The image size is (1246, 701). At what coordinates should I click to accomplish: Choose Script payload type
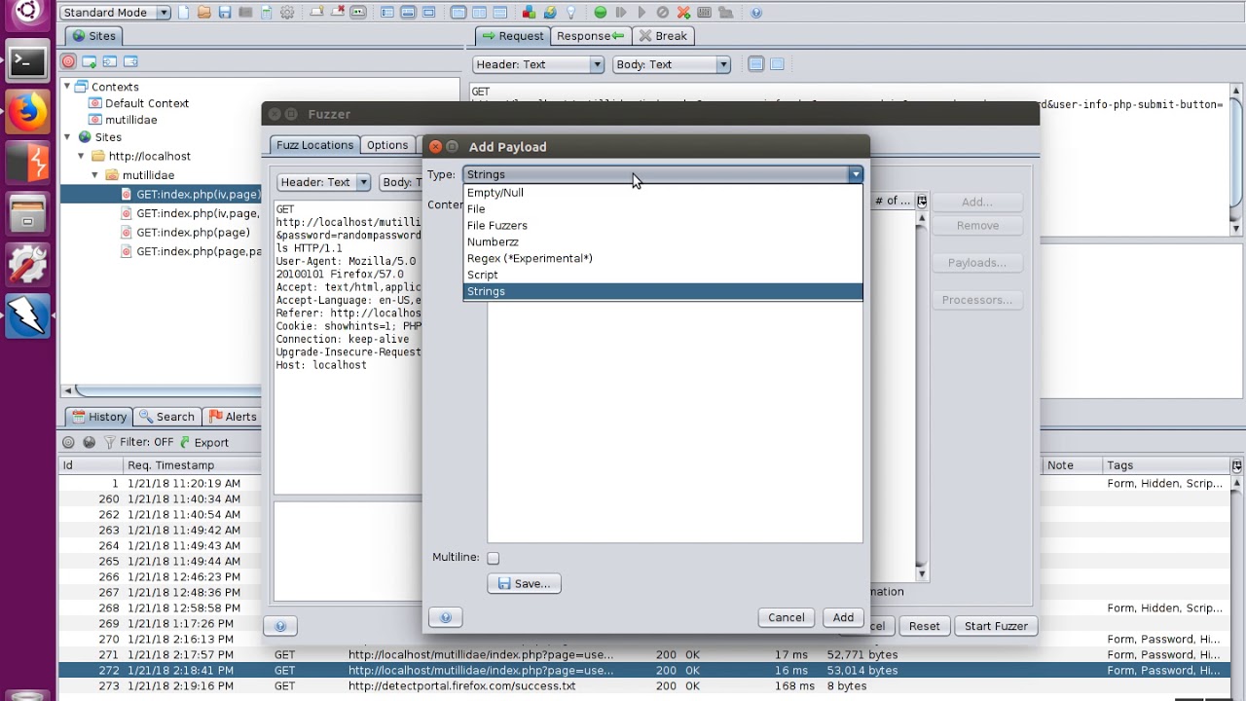tap(663, 276)
